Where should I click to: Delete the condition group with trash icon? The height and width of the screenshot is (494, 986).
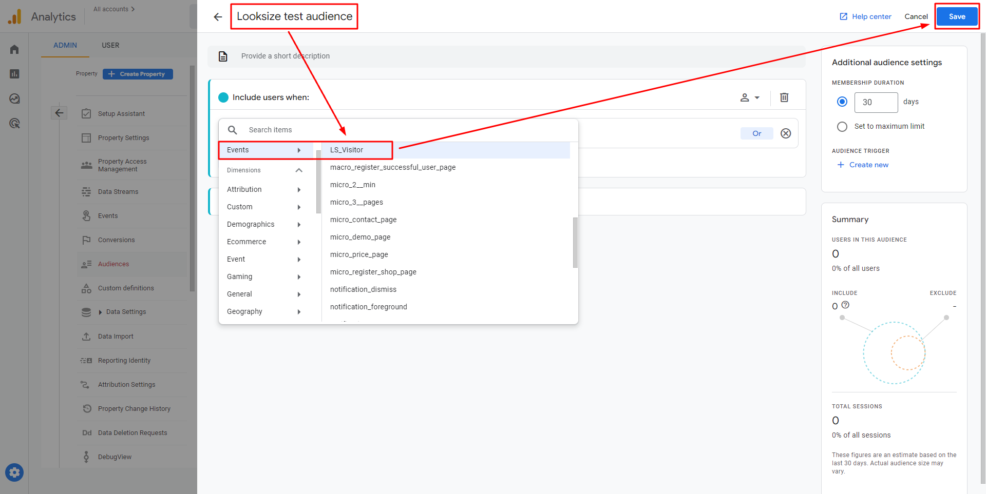coord(784,97)
